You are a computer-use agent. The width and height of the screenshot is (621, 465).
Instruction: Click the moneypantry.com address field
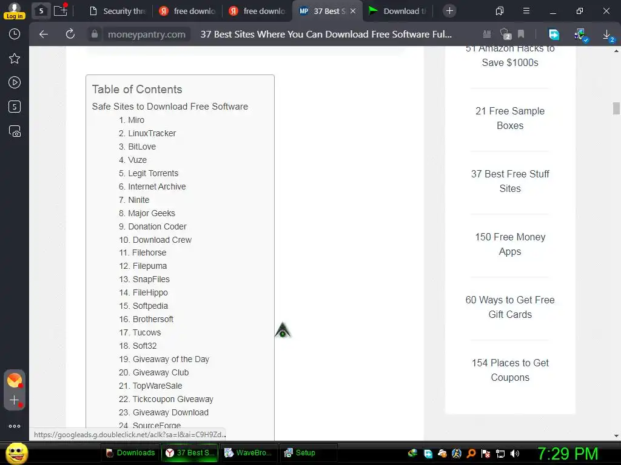(147, 35)
